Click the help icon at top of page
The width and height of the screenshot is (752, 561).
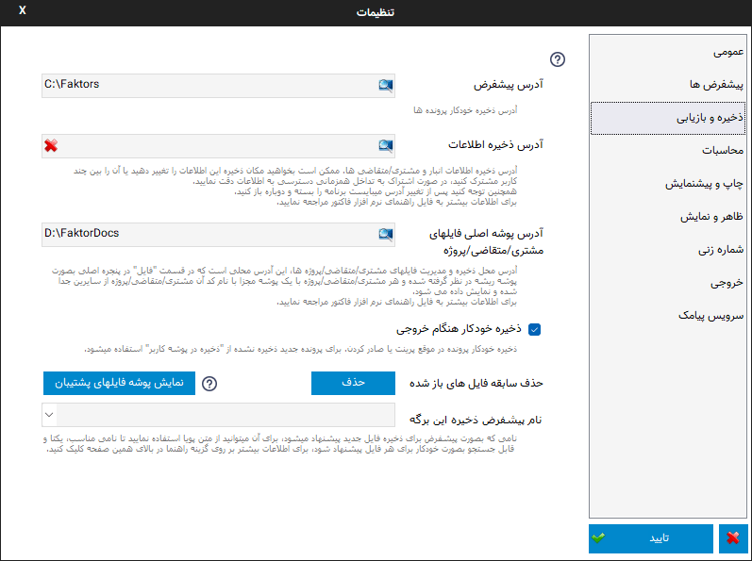pos(558,59)
